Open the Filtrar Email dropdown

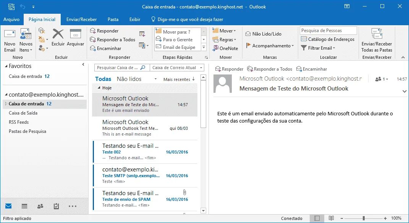point(318,48)
